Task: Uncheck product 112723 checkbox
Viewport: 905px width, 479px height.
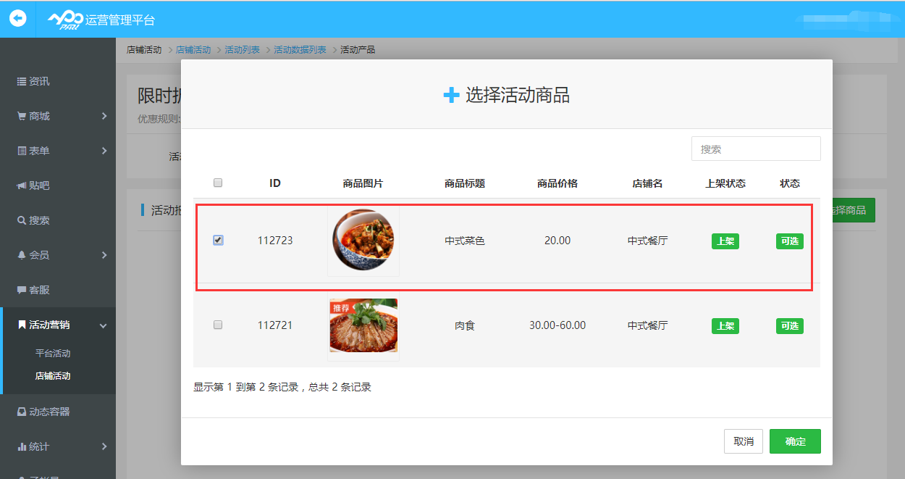Action: (218, 241)
